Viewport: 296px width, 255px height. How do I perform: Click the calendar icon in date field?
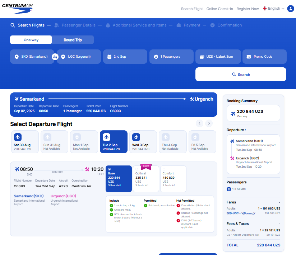coord(109,57)
